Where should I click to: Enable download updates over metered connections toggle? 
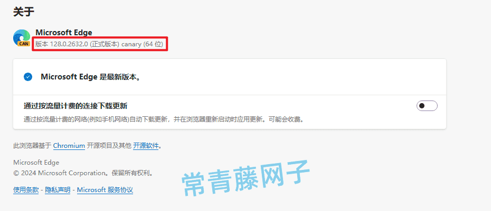click(427, 106)
